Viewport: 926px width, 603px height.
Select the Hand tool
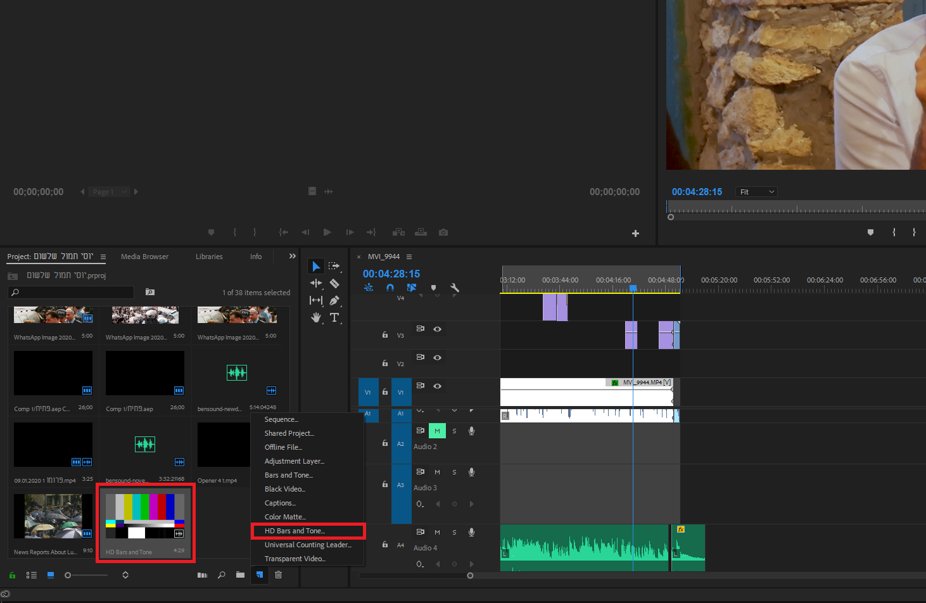click(x=316, y=317)
